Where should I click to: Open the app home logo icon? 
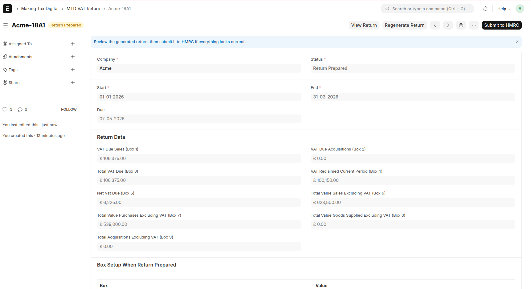pos(7,9)
